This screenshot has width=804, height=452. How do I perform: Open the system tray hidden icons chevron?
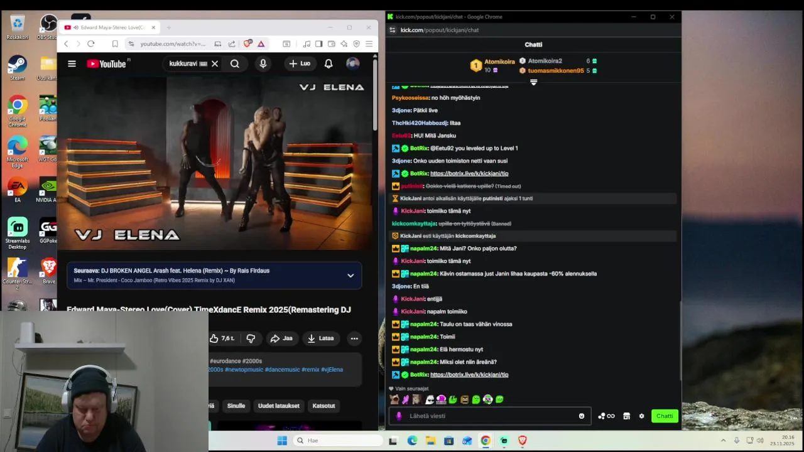[723, 440]
